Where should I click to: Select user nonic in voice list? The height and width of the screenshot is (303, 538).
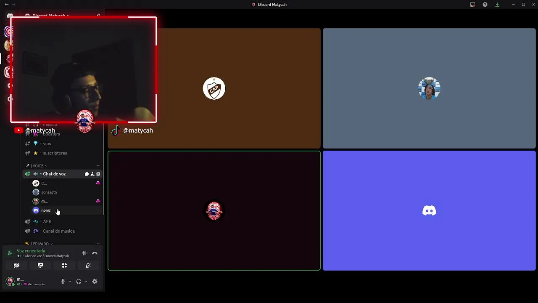pos(66,210)
